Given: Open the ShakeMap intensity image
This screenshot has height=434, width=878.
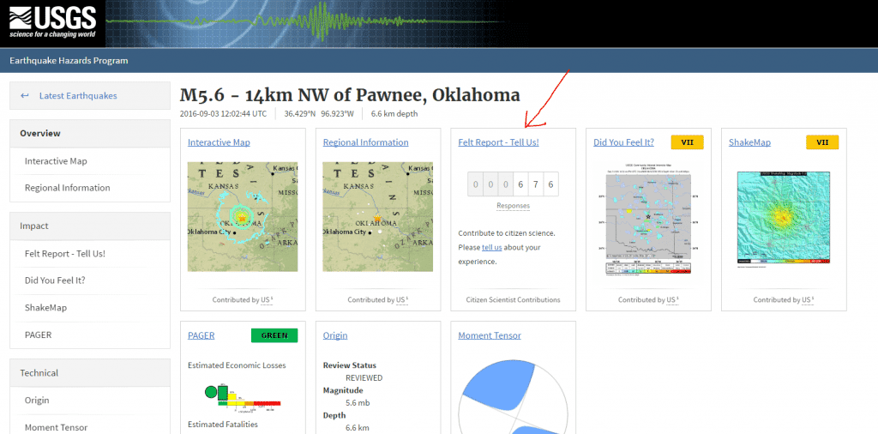Looking at the screenshot, I should click(784, 217).
